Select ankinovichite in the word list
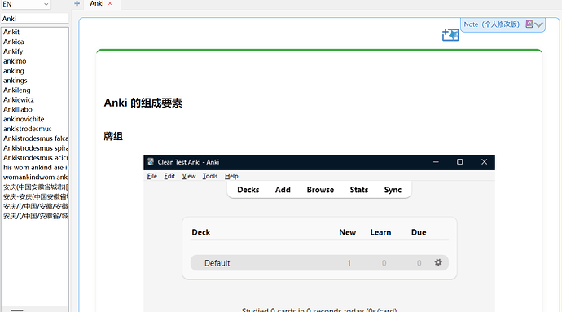562x312 pixels. coord(24,119)
